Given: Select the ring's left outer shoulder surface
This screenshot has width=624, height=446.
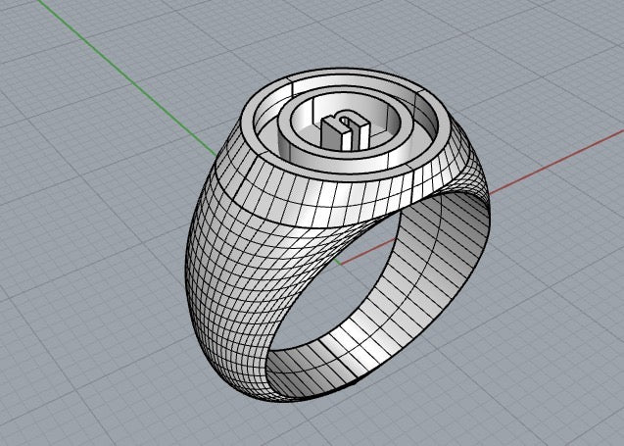Looking at the screenshot, I should (x=220, y=265).
